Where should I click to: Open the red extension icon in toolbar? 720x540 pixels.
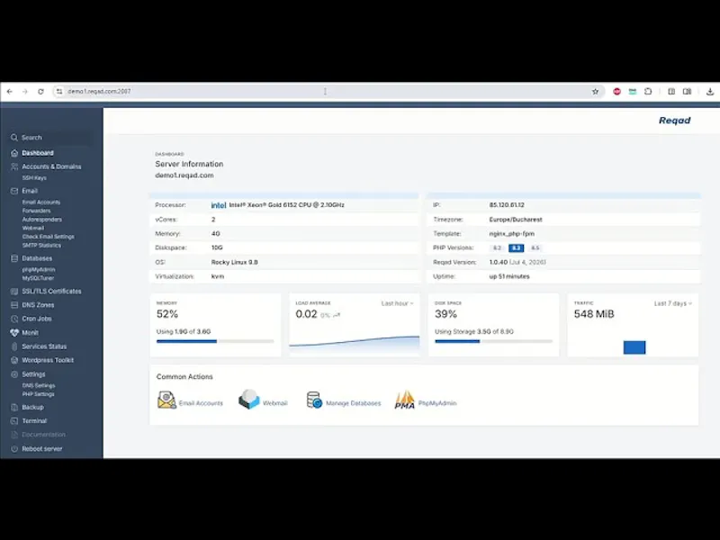(x=616, y=92)
